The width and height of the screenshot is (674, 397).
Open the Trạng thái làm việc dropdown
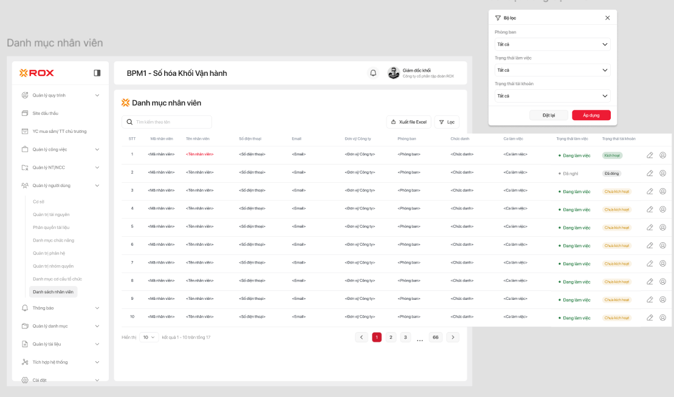(552, 70)
